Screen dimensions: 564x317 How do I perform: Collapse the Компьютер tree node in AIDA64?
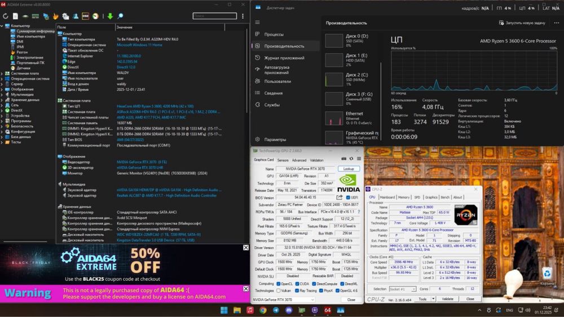pyautogui.click(x=2, y=26)
